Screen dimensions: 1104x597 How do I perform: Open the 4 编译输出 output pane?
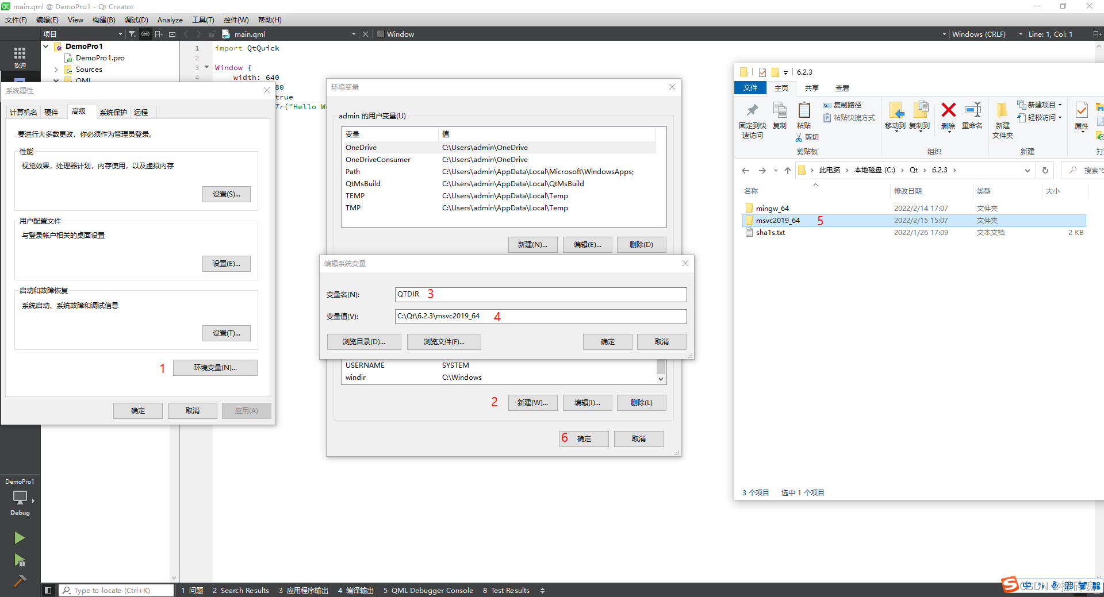[356, 590]
